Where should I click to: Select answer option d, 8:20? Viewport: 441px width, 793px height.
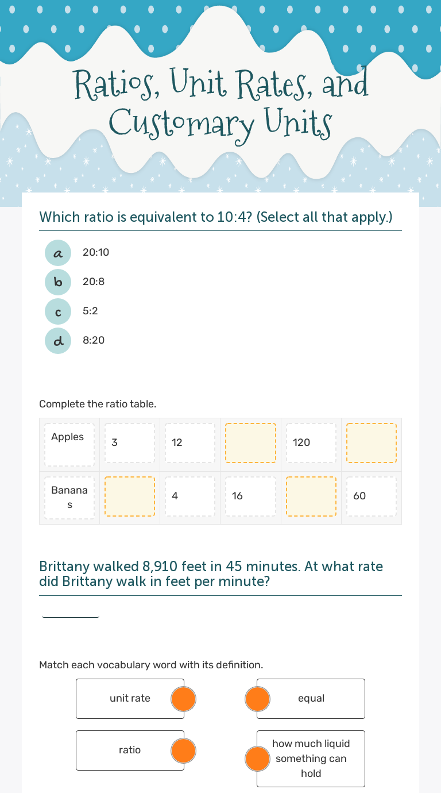pos(58,340)
